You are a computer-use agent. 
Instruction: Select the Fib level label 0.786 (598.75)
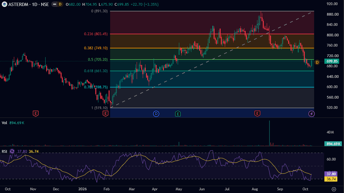pos(96,87)
